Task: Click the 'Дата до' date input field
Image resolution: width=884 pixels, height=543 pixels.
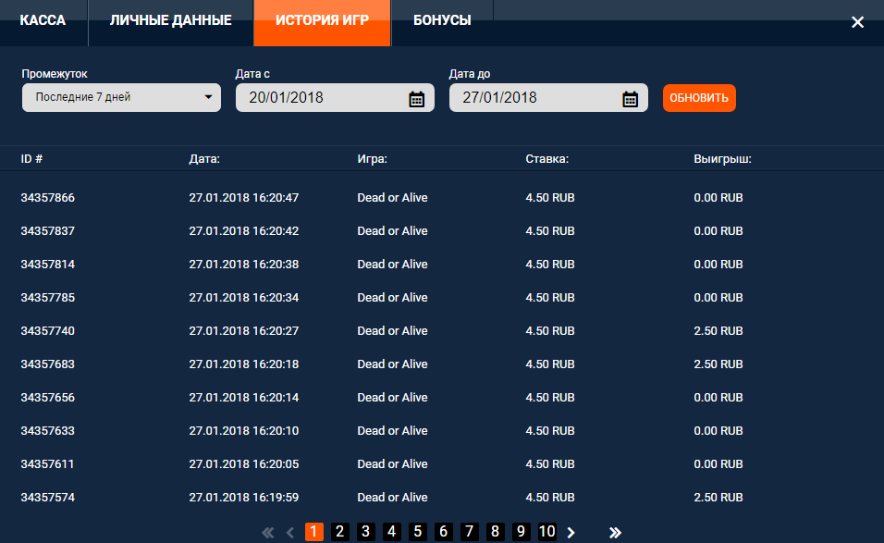Action: click(533, 98)
